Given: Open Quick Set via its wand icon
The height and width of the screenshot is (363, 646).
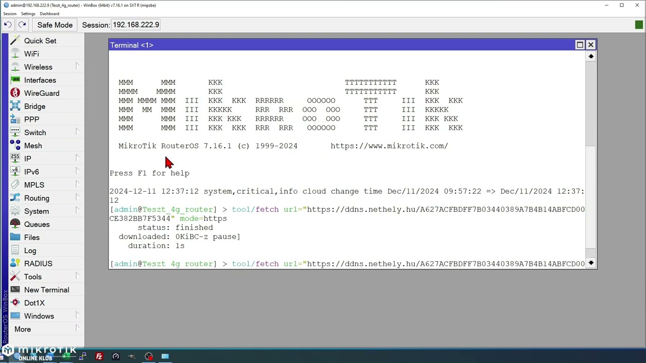Looking at the screenshot, I should coord(15,41).
